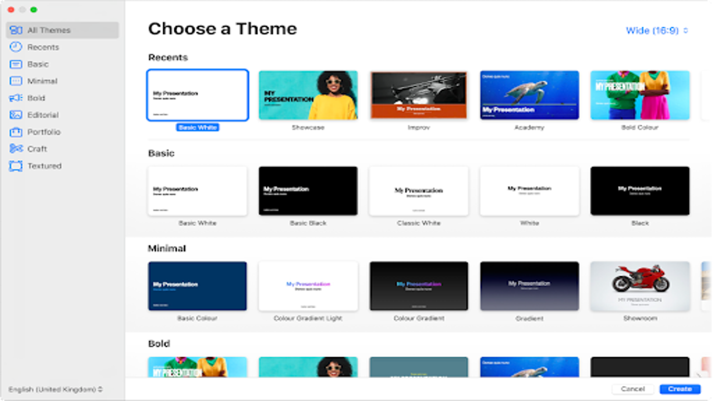The image size is (713, 401).
Task: Click the Academy theme label
Action: pos(530,128)
